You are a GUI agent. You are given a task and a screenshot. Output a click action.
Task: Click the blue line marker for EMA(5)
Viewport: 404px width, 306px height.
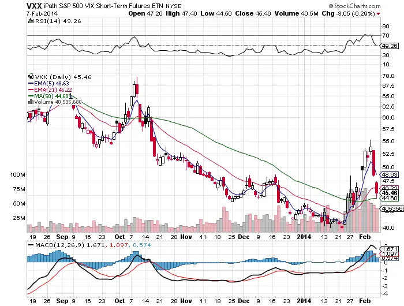tap(31, 84)
